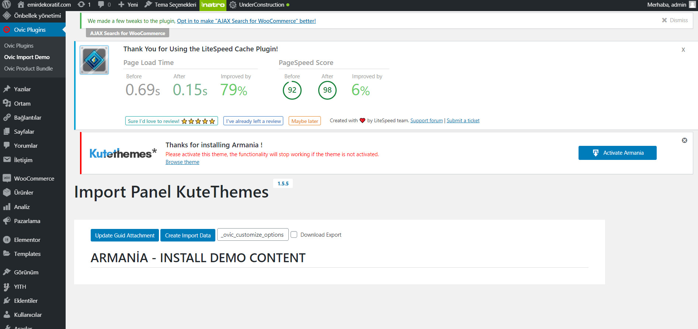
Task: Open Ovic Plugins submenu item
Action: pos(19,46)
